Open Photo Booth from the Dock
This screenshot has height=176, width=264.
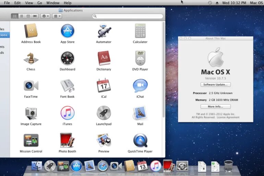coord(169,166)
